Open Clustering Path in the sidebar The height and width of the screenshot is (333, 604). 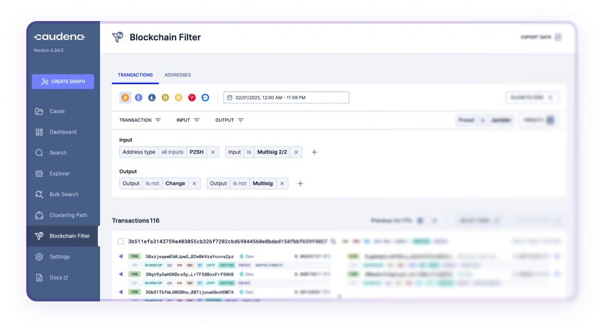[x=68, y=215]
